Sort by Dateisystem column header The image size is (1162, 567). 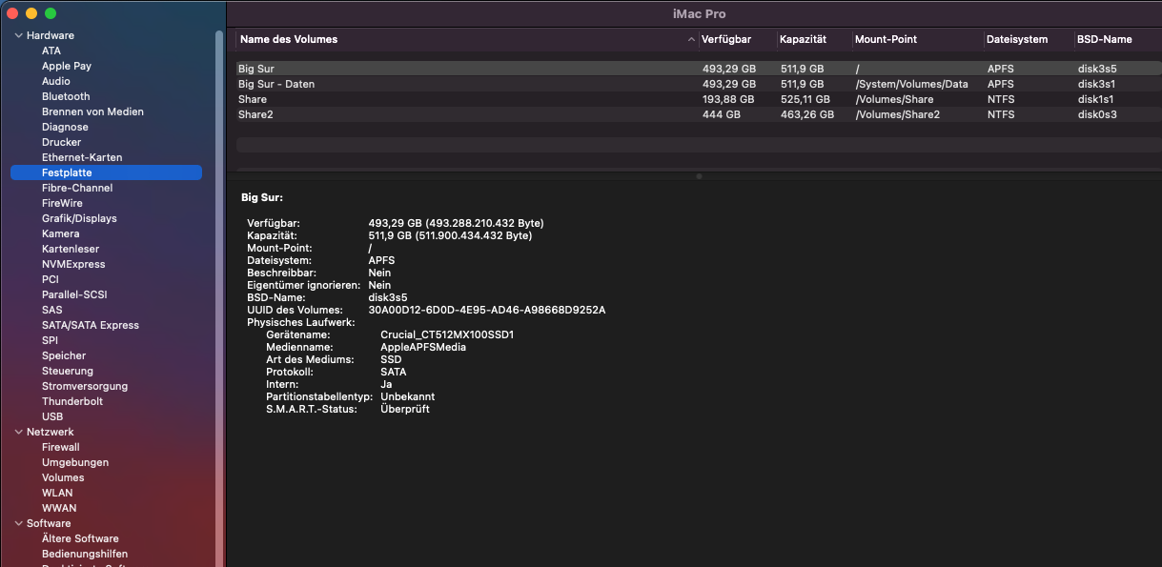tap(1017, 39)
